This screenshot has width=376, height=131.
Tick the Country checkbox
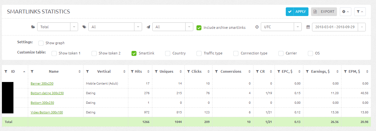[x=168, y=53]
